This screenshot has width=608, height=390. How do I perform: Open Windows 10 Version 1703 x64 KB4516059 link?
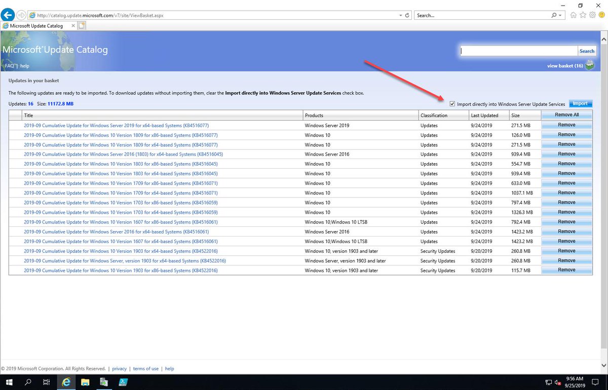(121, 212)
